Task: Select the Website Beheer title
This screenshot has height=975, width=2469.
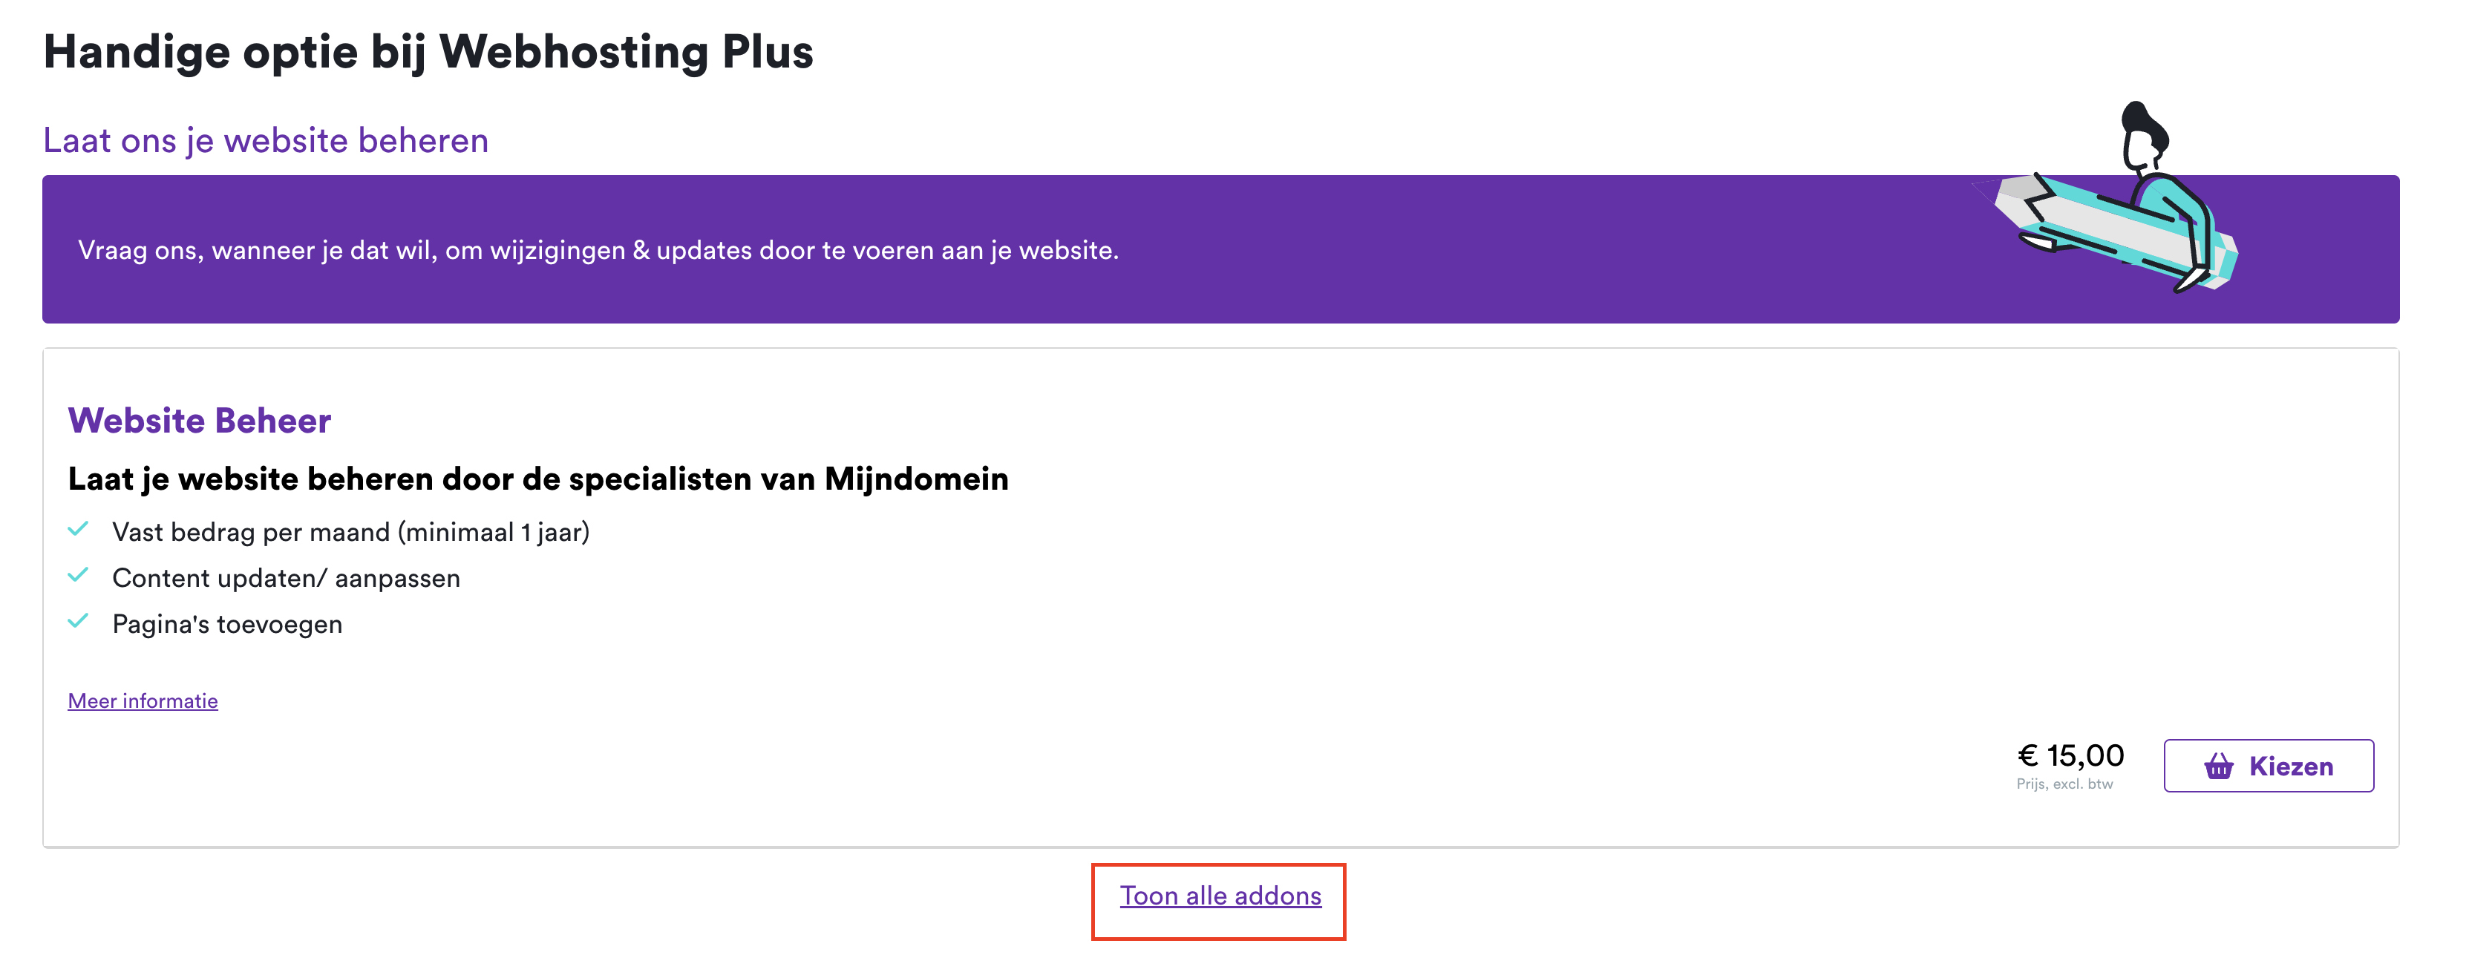Action: pyautogui.click(x=200, y=421)
